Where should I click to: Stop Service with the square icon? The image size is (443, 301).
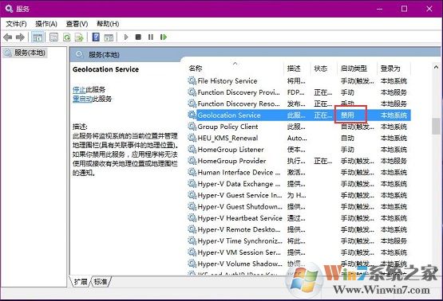coord(138,37)
